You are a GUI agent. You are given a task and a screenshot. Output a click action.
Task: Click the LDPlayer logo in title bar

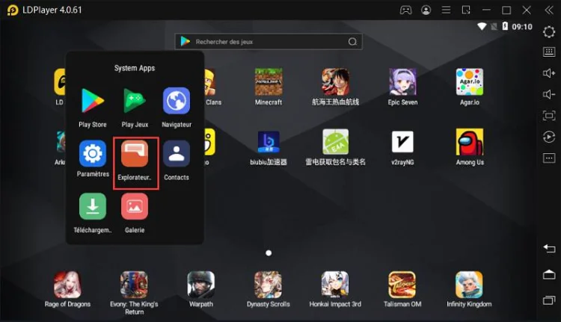pyautogui.click(x=13, y=10)
